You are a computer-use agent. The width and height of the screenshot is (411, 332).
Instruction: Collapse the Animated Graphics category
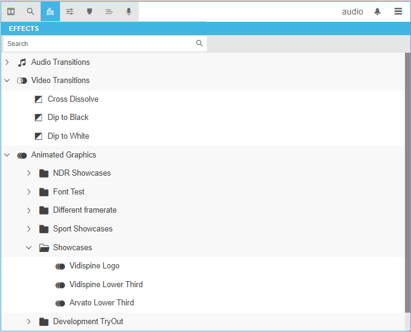click(7, 155)
